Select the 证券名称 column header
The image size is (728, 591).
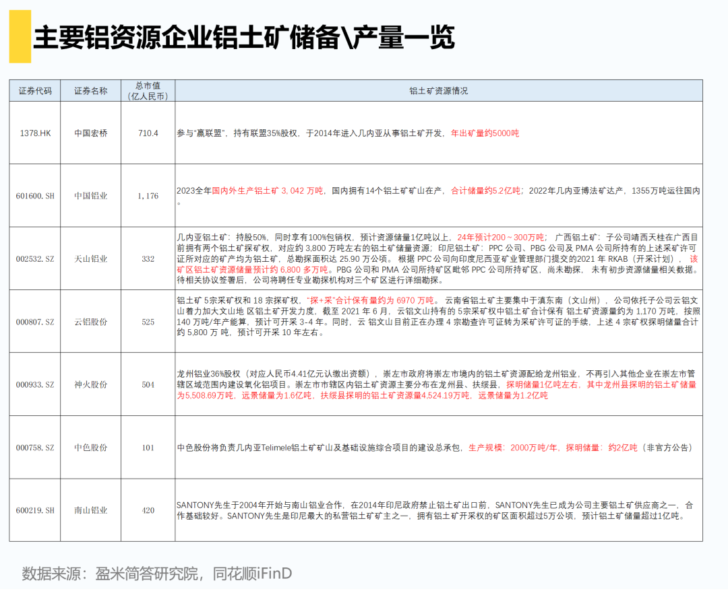(x=91, y=91)
